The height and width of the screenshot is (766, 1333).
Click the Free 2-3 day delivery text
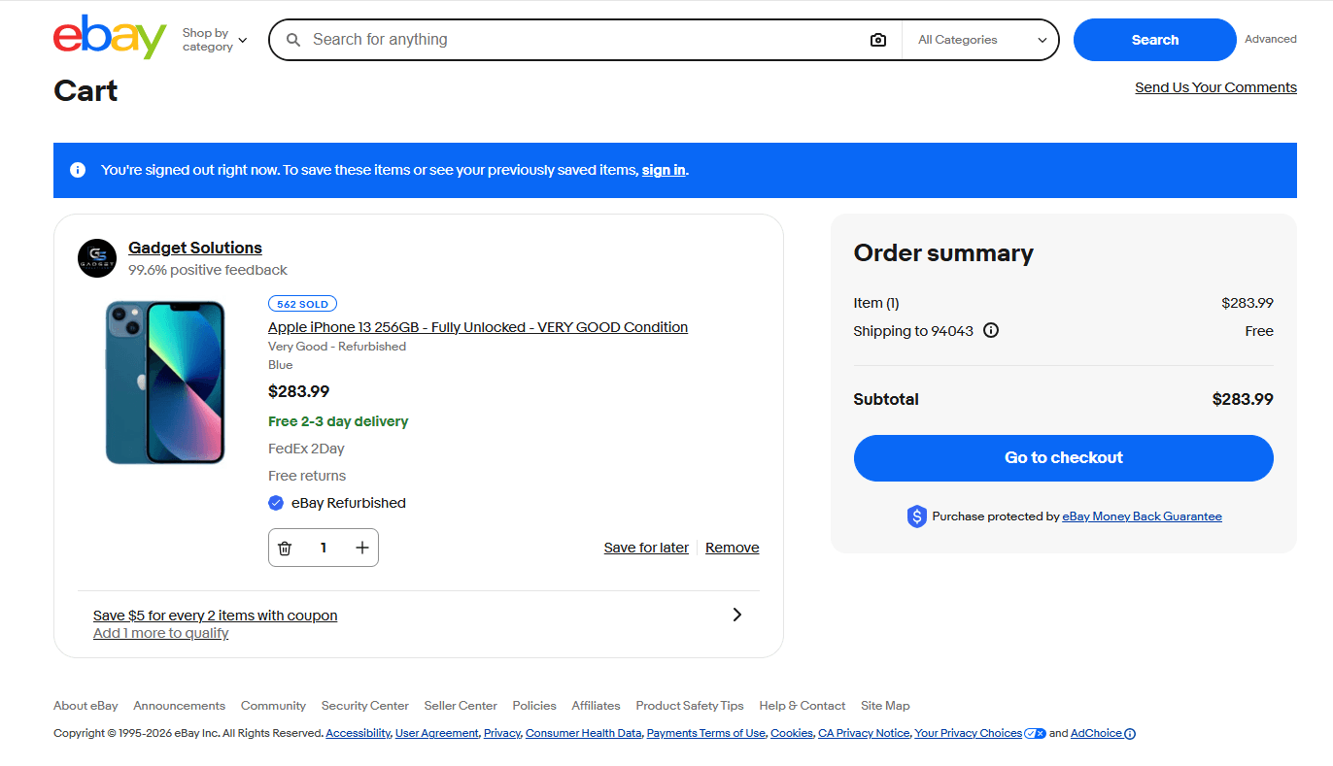tap(338, 421)
